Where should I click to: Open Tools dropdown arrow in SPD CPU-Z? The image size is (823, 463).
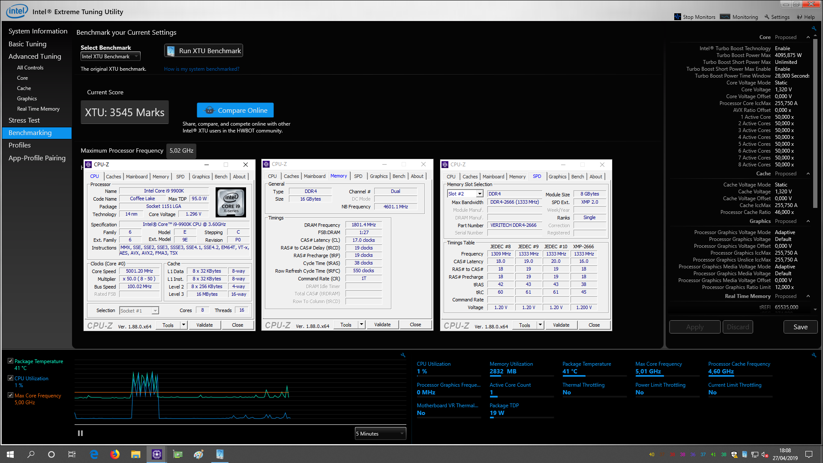540,325
